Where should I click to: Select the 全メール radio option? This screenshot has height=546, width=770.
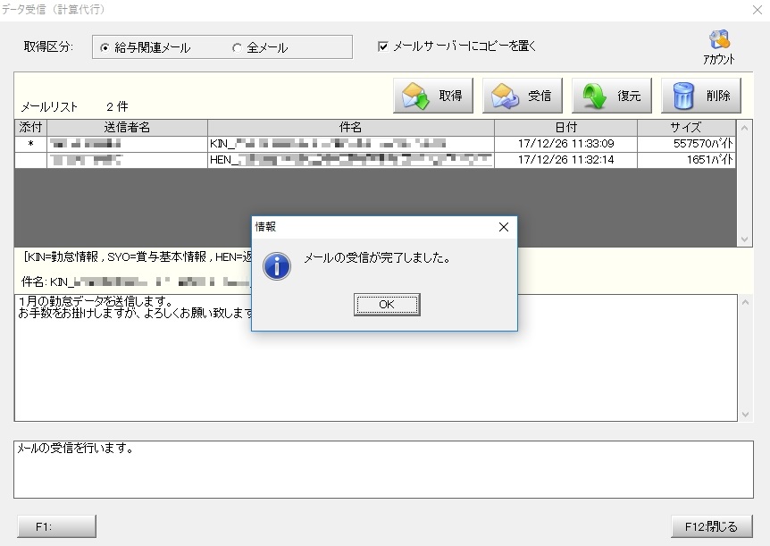(x=260, y=47)
